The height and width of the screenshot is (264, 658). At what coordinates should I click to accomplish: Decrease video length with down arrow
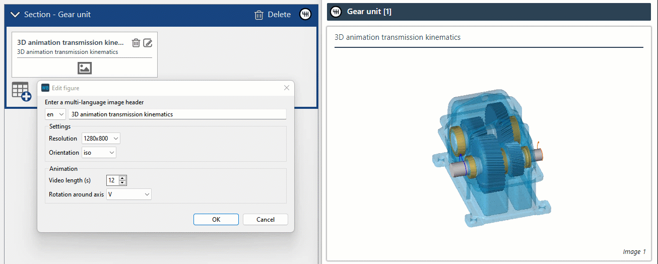[122, 182]
